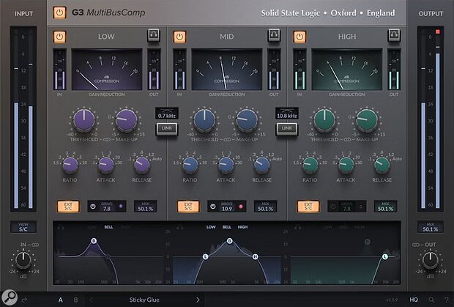The width and height of the screenshot is (454, 307).
Task: Bypass the MID band with its power button
Action: [x=179, y=37]
